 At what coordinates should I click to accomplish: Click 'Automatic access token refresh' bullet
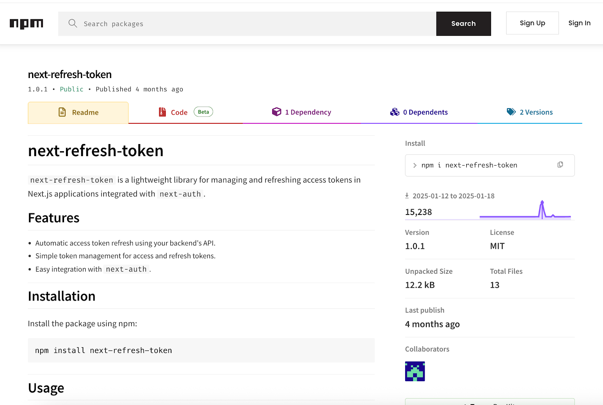(x=125, y=243)
